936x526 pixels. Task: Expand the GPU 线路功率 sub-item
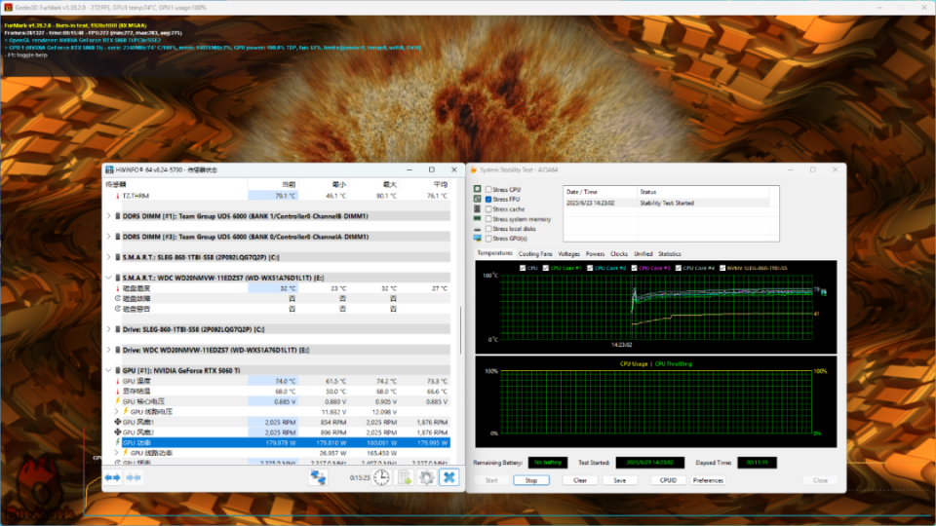coord(116,453)
